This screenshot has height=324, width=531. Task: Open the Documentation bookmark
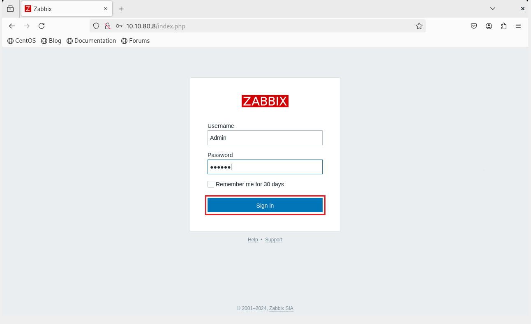[x=91, y=41]
